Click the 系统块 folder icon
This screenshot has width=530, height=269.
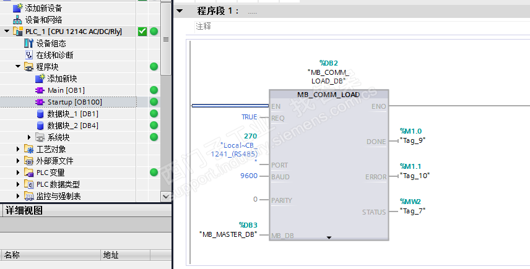click(40, 137)
